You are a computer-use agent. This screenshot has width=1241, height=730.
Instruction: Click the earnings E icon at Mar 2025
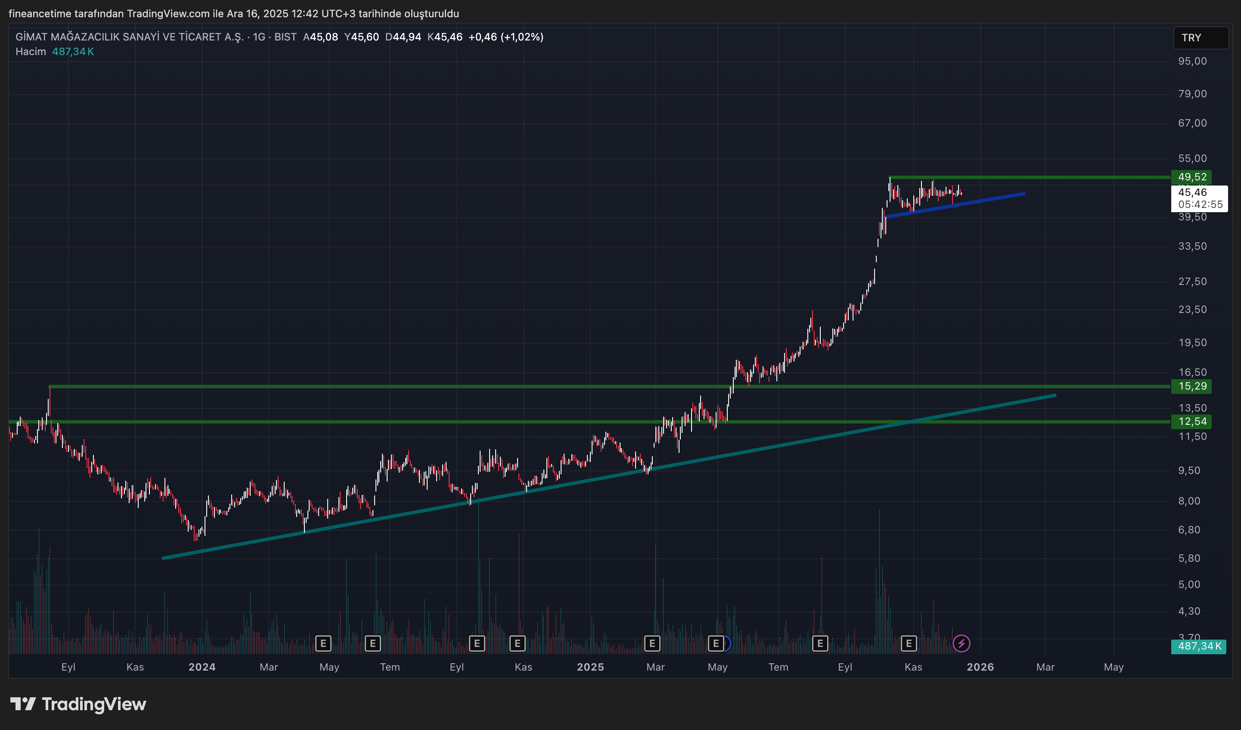(652, 643)
